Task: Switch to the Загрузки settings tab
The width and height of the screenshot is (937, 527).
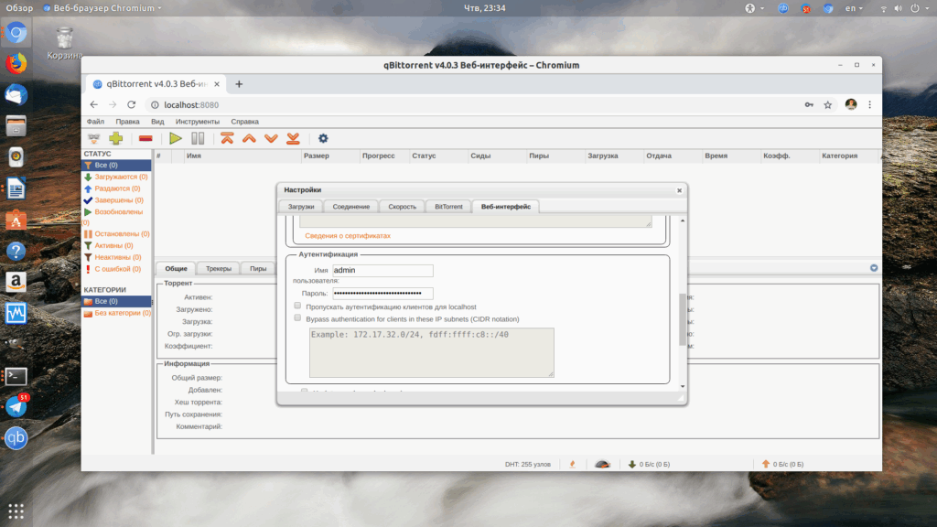Action: coord(300,207)
